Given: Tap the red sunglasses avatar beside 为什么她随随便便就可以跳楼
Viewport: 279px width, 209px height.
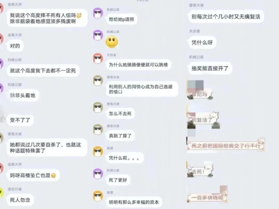Looking at the screenshot, I should coord(98,59).
